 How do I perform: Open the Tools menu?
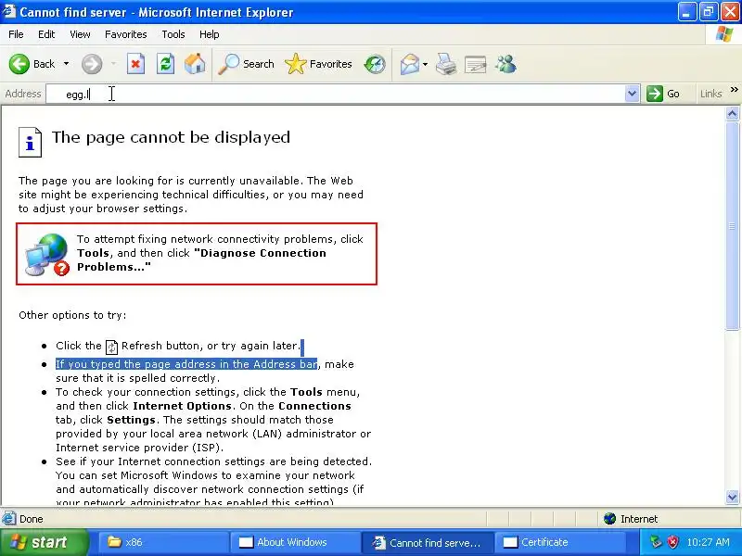(173, 34)
